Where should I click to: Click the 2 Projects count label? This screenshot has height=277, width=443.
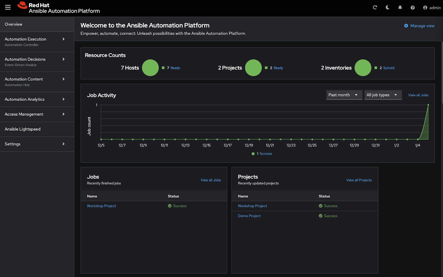click(230, 68)
